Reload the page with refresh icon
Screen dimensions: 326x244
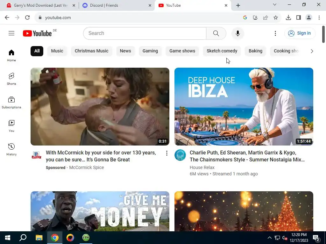click(27, 18)
